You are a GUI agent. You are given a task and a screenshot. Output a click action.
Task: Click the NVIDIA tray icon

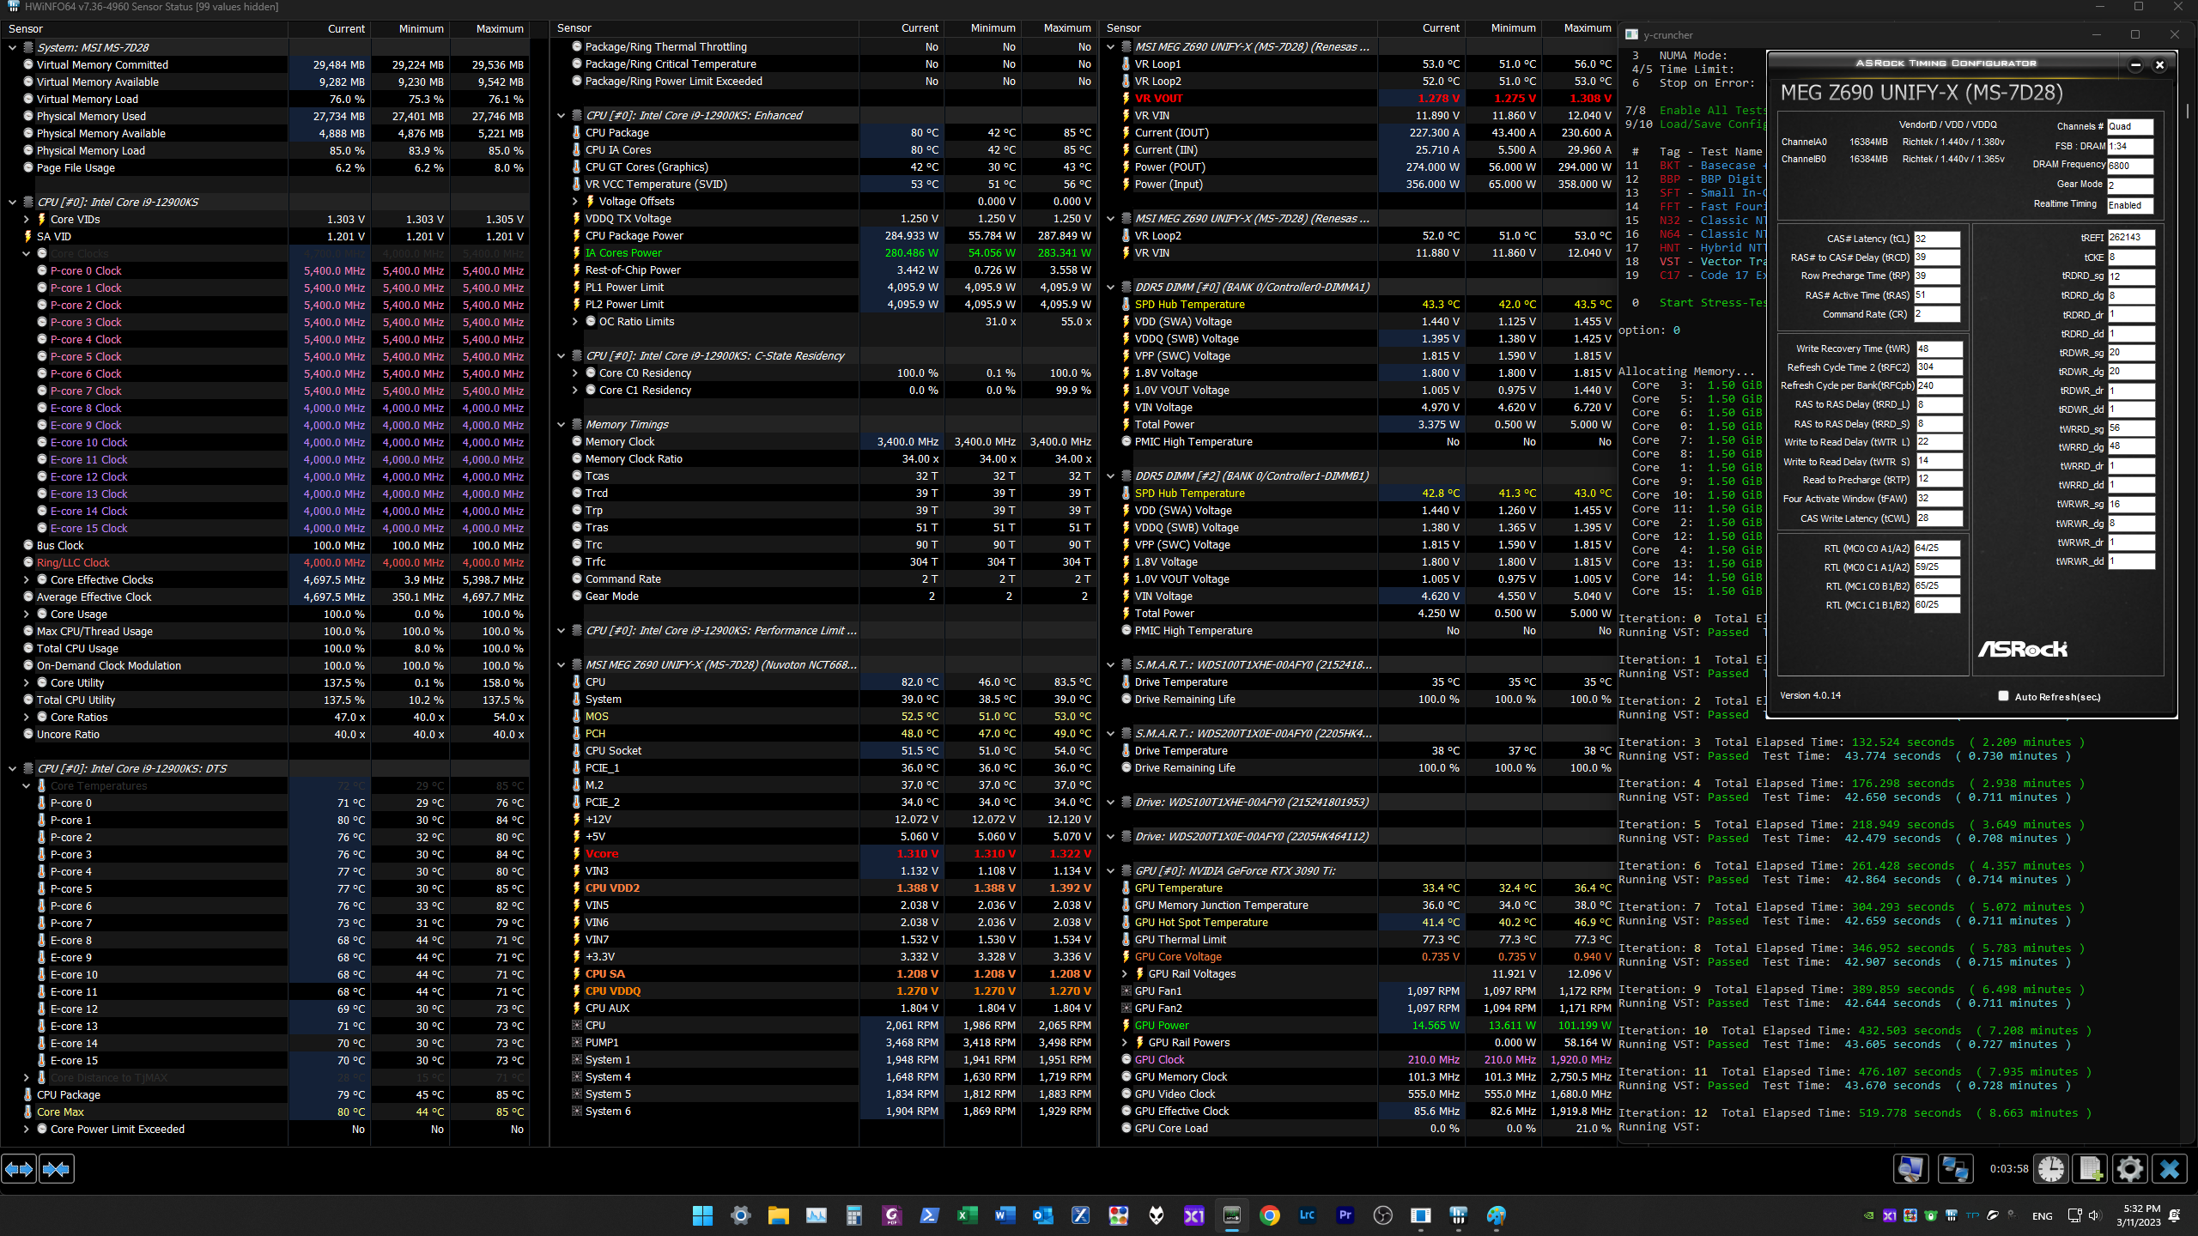(x=1869, y=1215)
